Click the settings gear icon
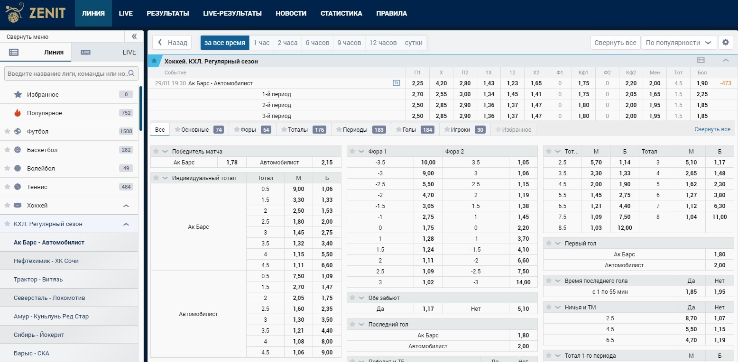Viewport: 738px width, 362px height. click(x=725, y=43)
